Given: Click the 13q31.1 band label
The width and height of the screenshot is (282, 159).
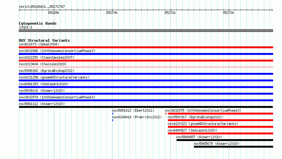Looking at the screenshot, I should (26, 27).
